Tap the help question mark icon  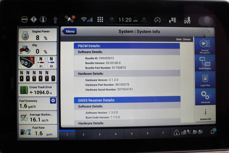[112, 20]
